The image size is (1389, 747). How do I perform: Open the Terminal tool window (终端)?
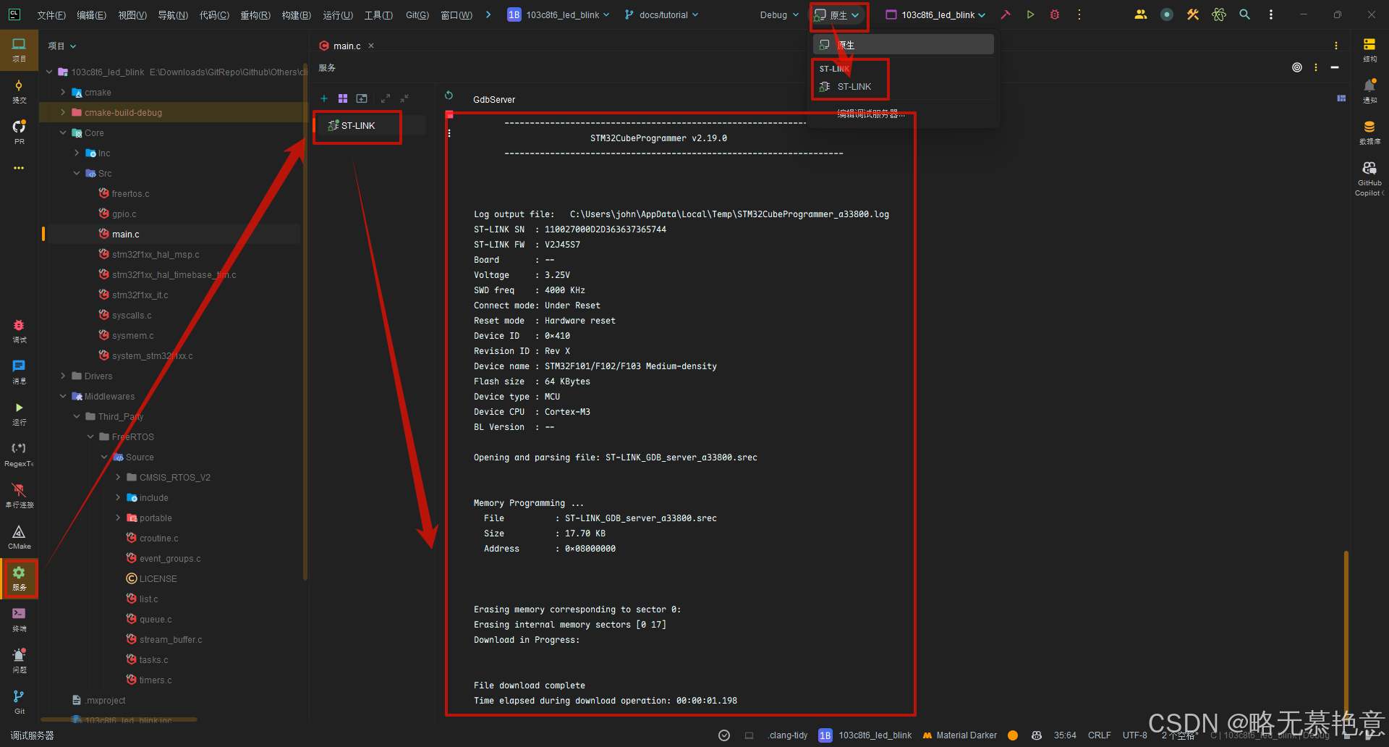click(19, 620)
